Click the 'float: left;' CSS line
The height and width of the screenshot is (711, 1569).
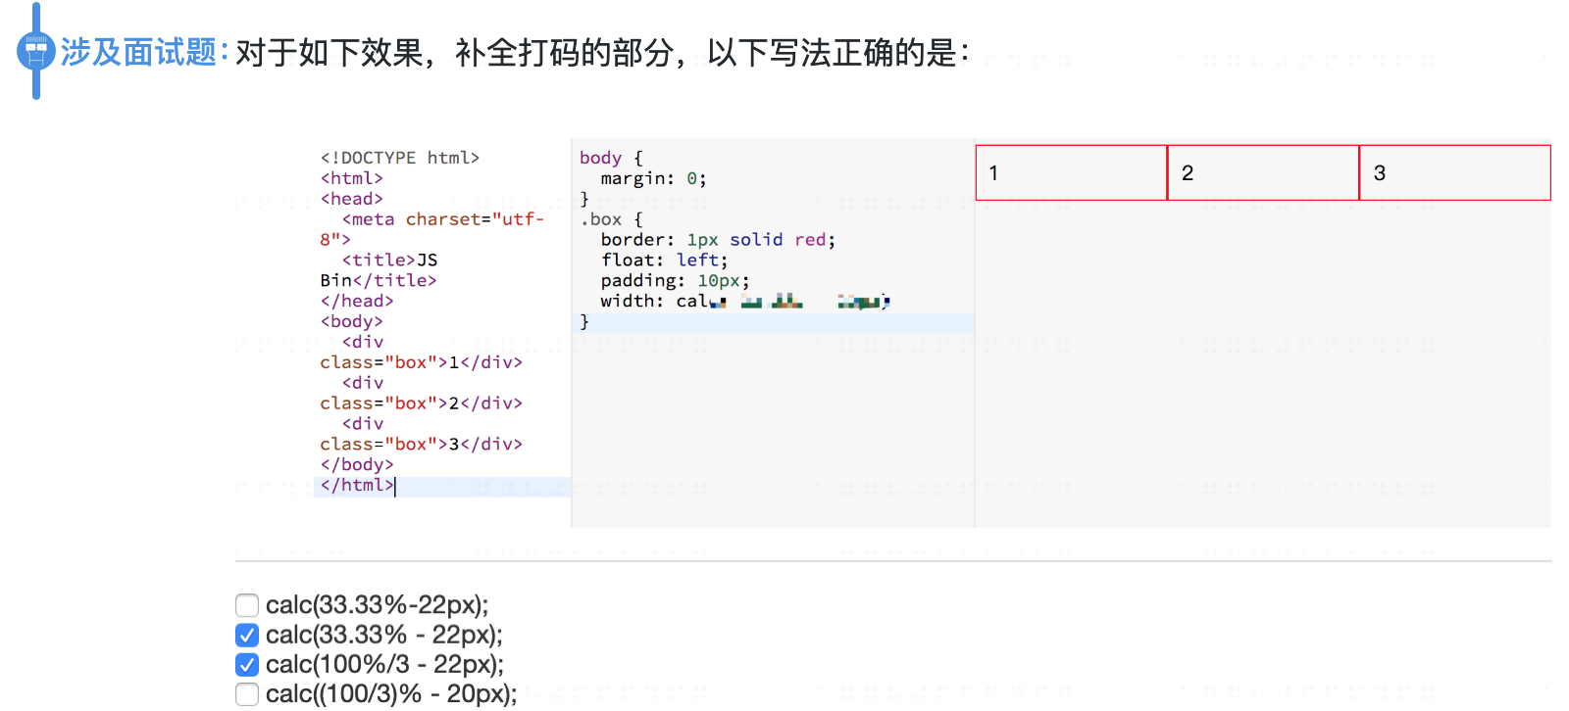(x=664, y=260)
